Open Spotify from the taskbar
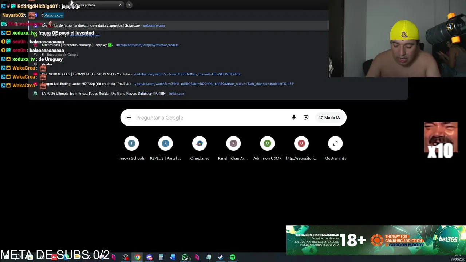 pyautogui.click(x=232, y=257)
